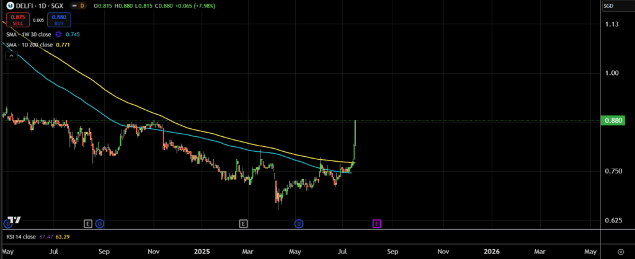
Task: Click the SELL 0.875 button
Action: click(x=17, y=20)
